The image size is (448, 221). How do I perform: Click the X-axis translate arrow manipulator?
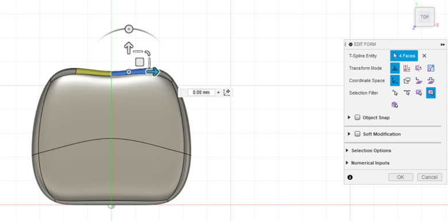coord(153,72)
